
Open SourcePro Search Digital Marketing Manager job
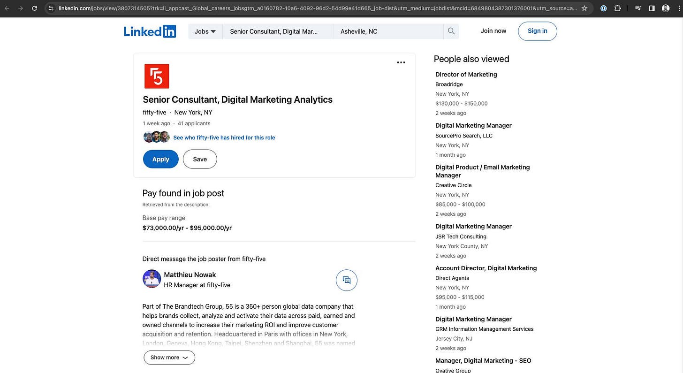pos(473,125)
